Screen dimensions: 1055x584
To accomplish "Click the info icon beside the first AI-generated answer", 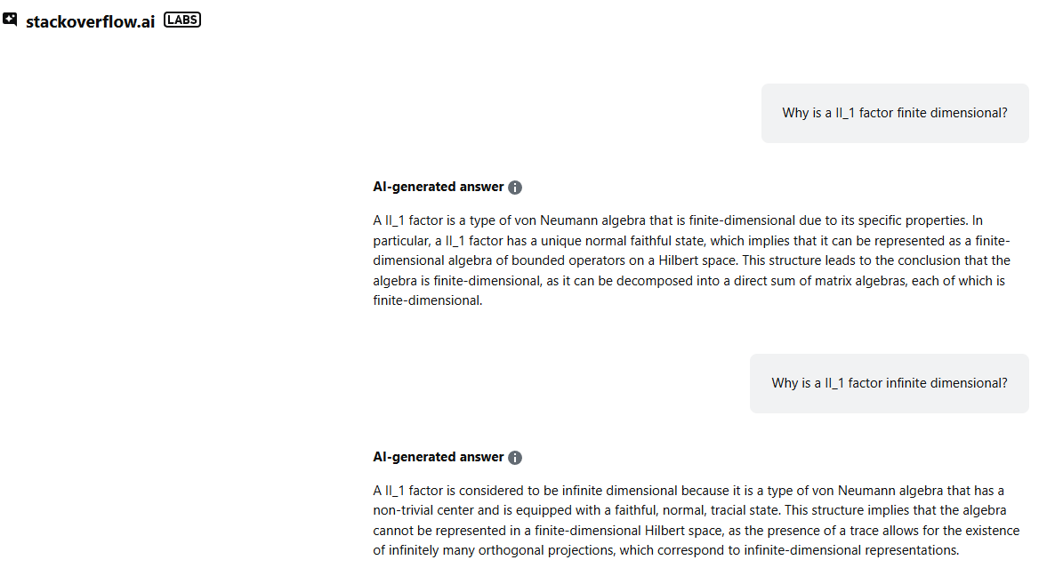I will pos(515,188).
